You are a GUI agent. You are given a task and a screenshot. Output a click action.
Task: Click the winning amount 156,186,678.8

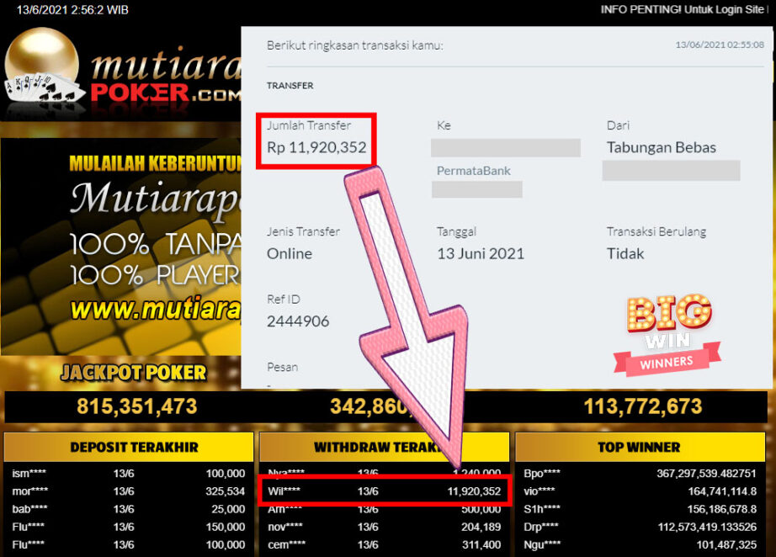coord(721,509)
